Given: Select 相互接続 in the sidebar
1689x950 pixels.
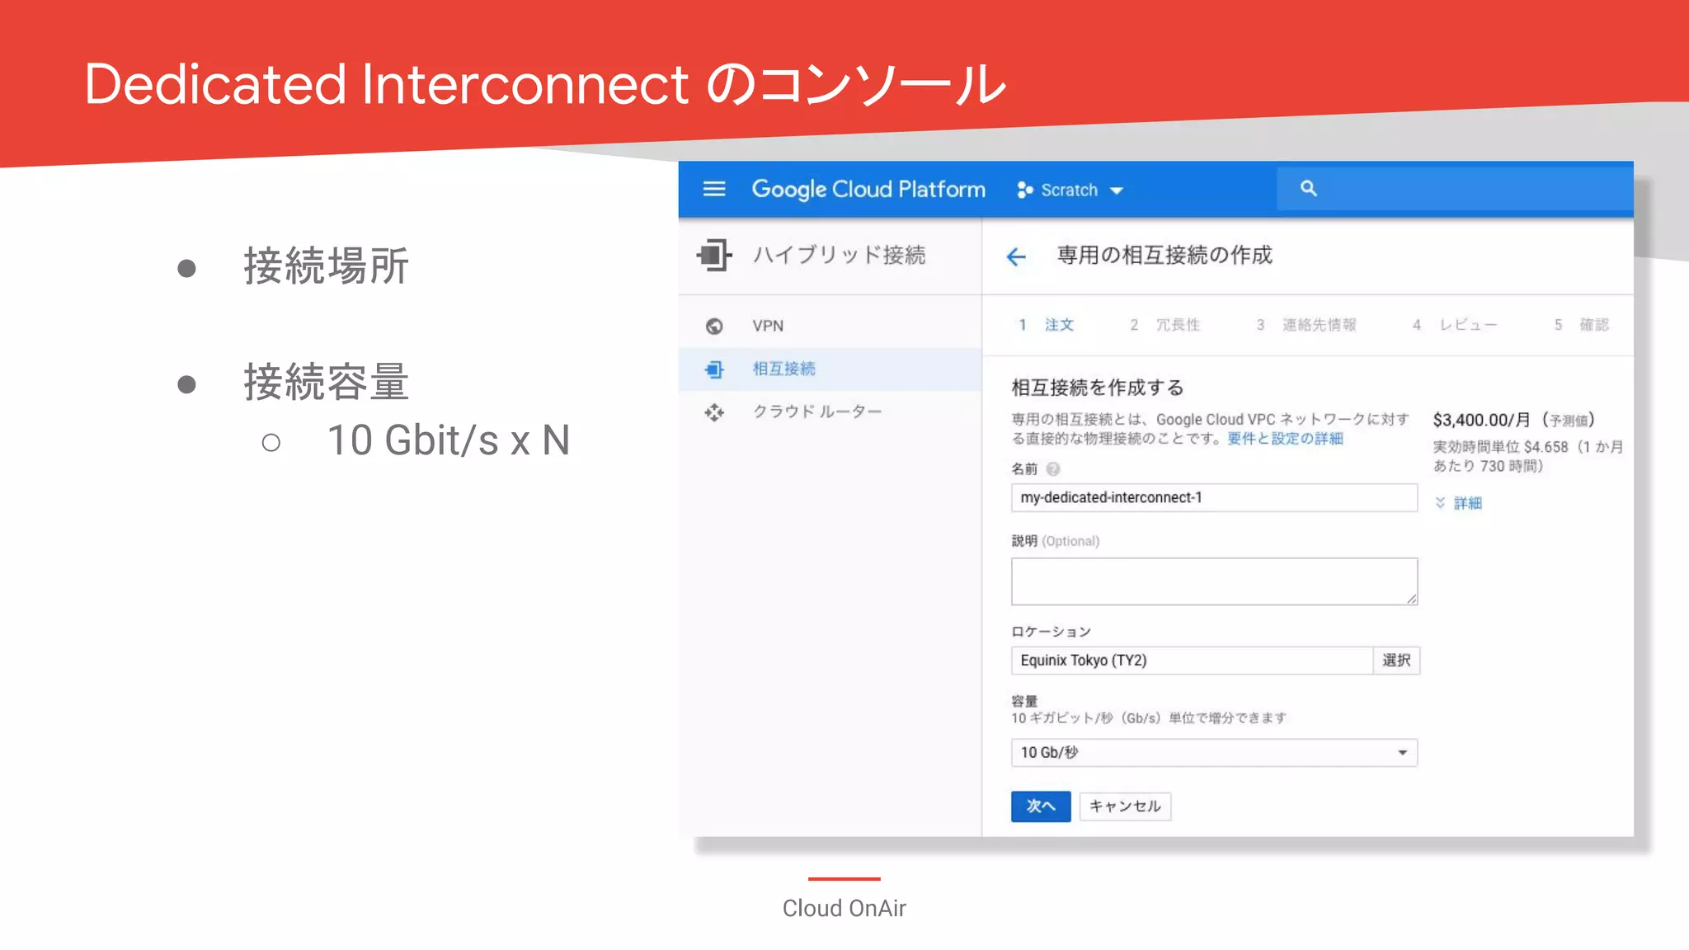Looking at the screenshot, I should click(x=830, y=369).
